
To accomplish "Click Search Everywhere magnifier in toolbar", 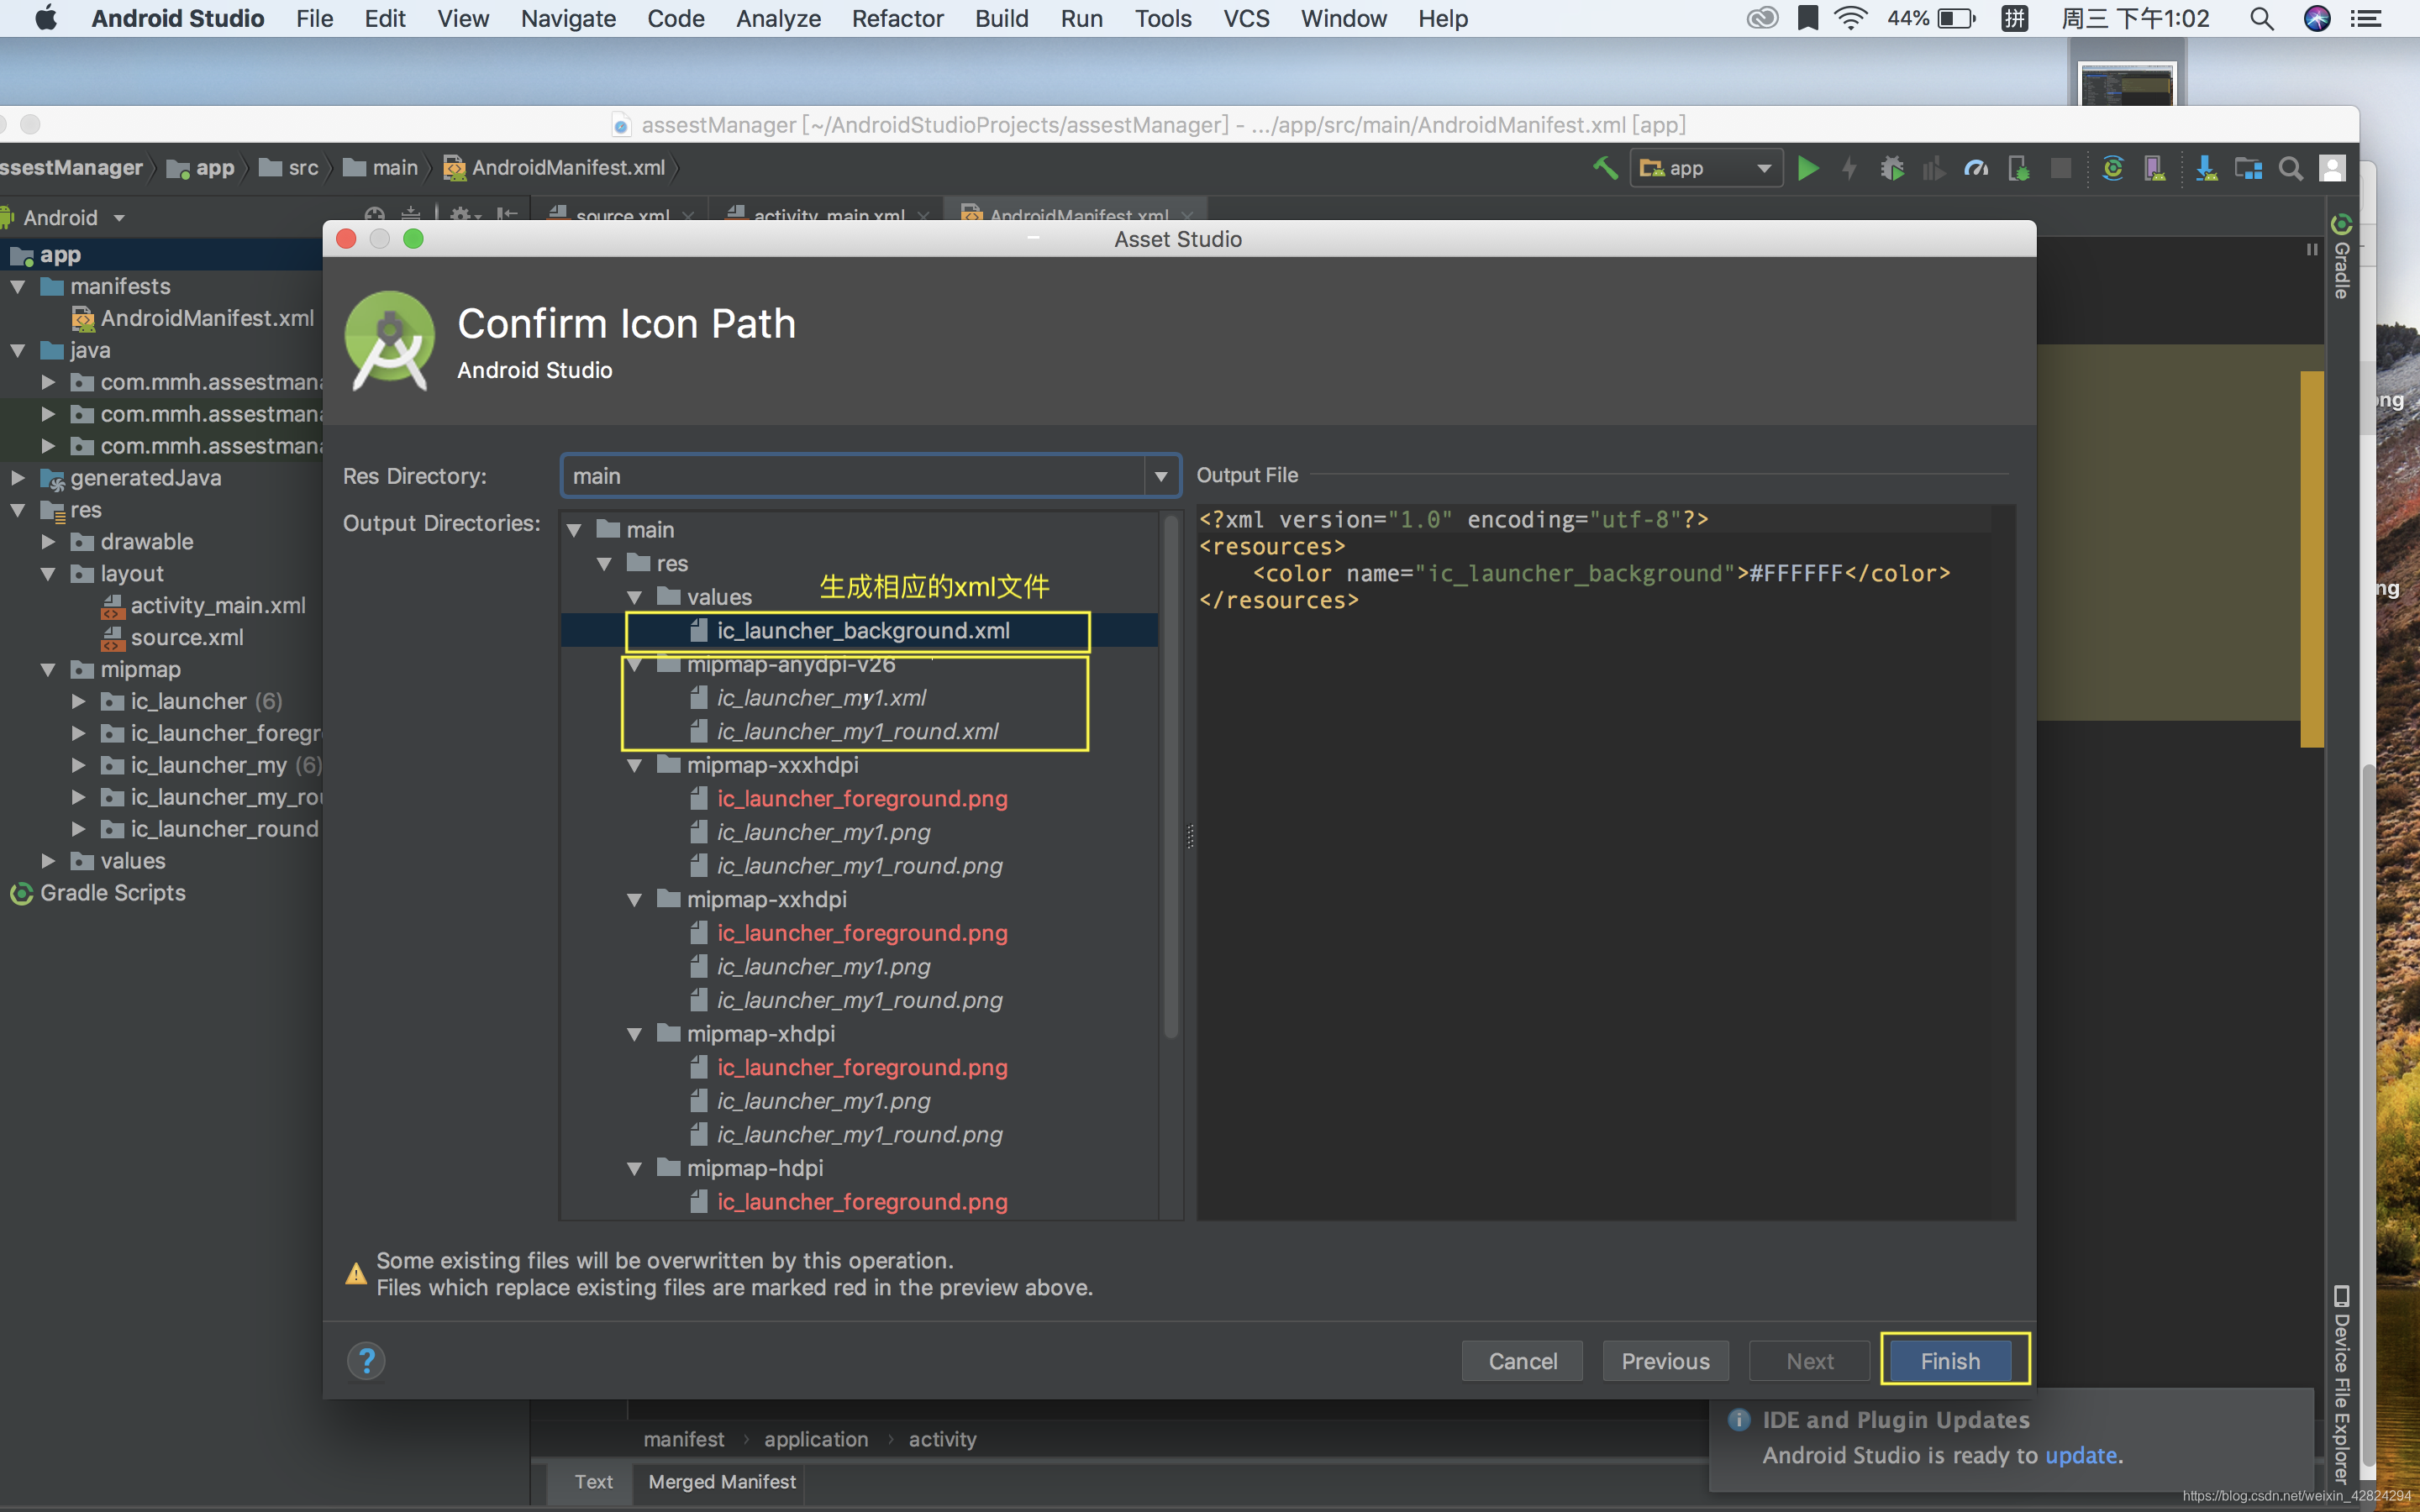I will click(x=2290, y=168).
